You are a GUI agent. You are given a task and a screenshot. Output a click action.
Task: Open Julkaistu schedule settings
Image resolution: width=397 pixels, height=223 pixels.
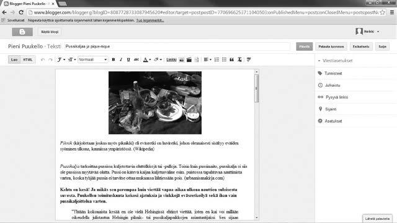[x=329, y=85]
